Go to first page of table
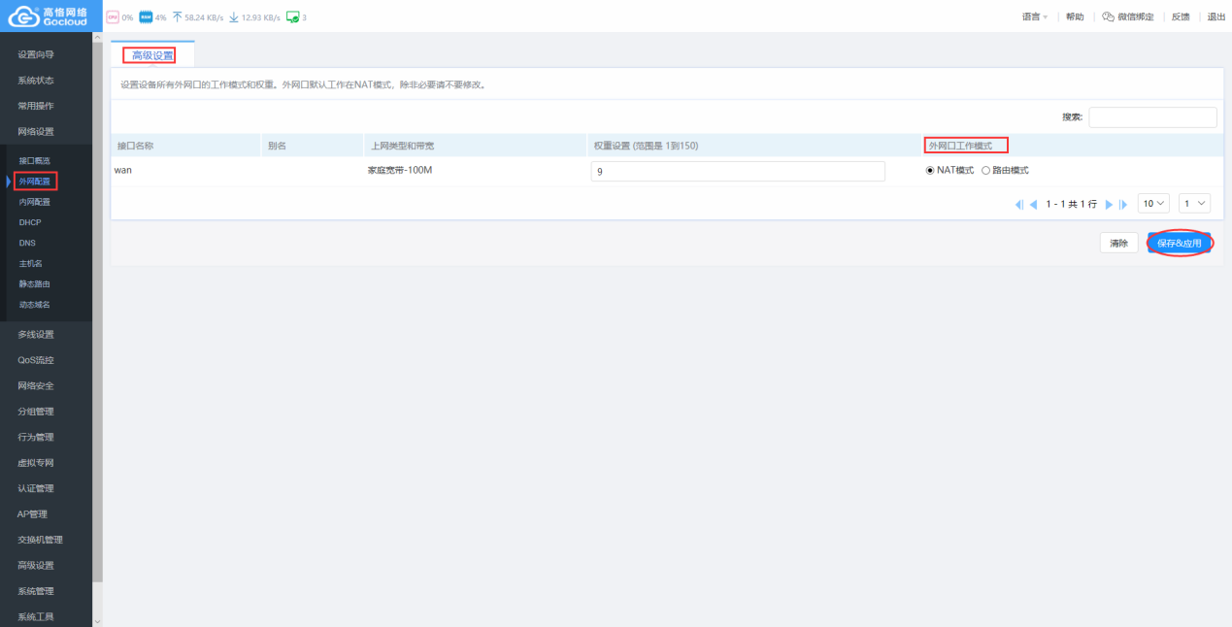Screen dimensions: 1232x627 pyautogui.click(x=1018, y=205)
